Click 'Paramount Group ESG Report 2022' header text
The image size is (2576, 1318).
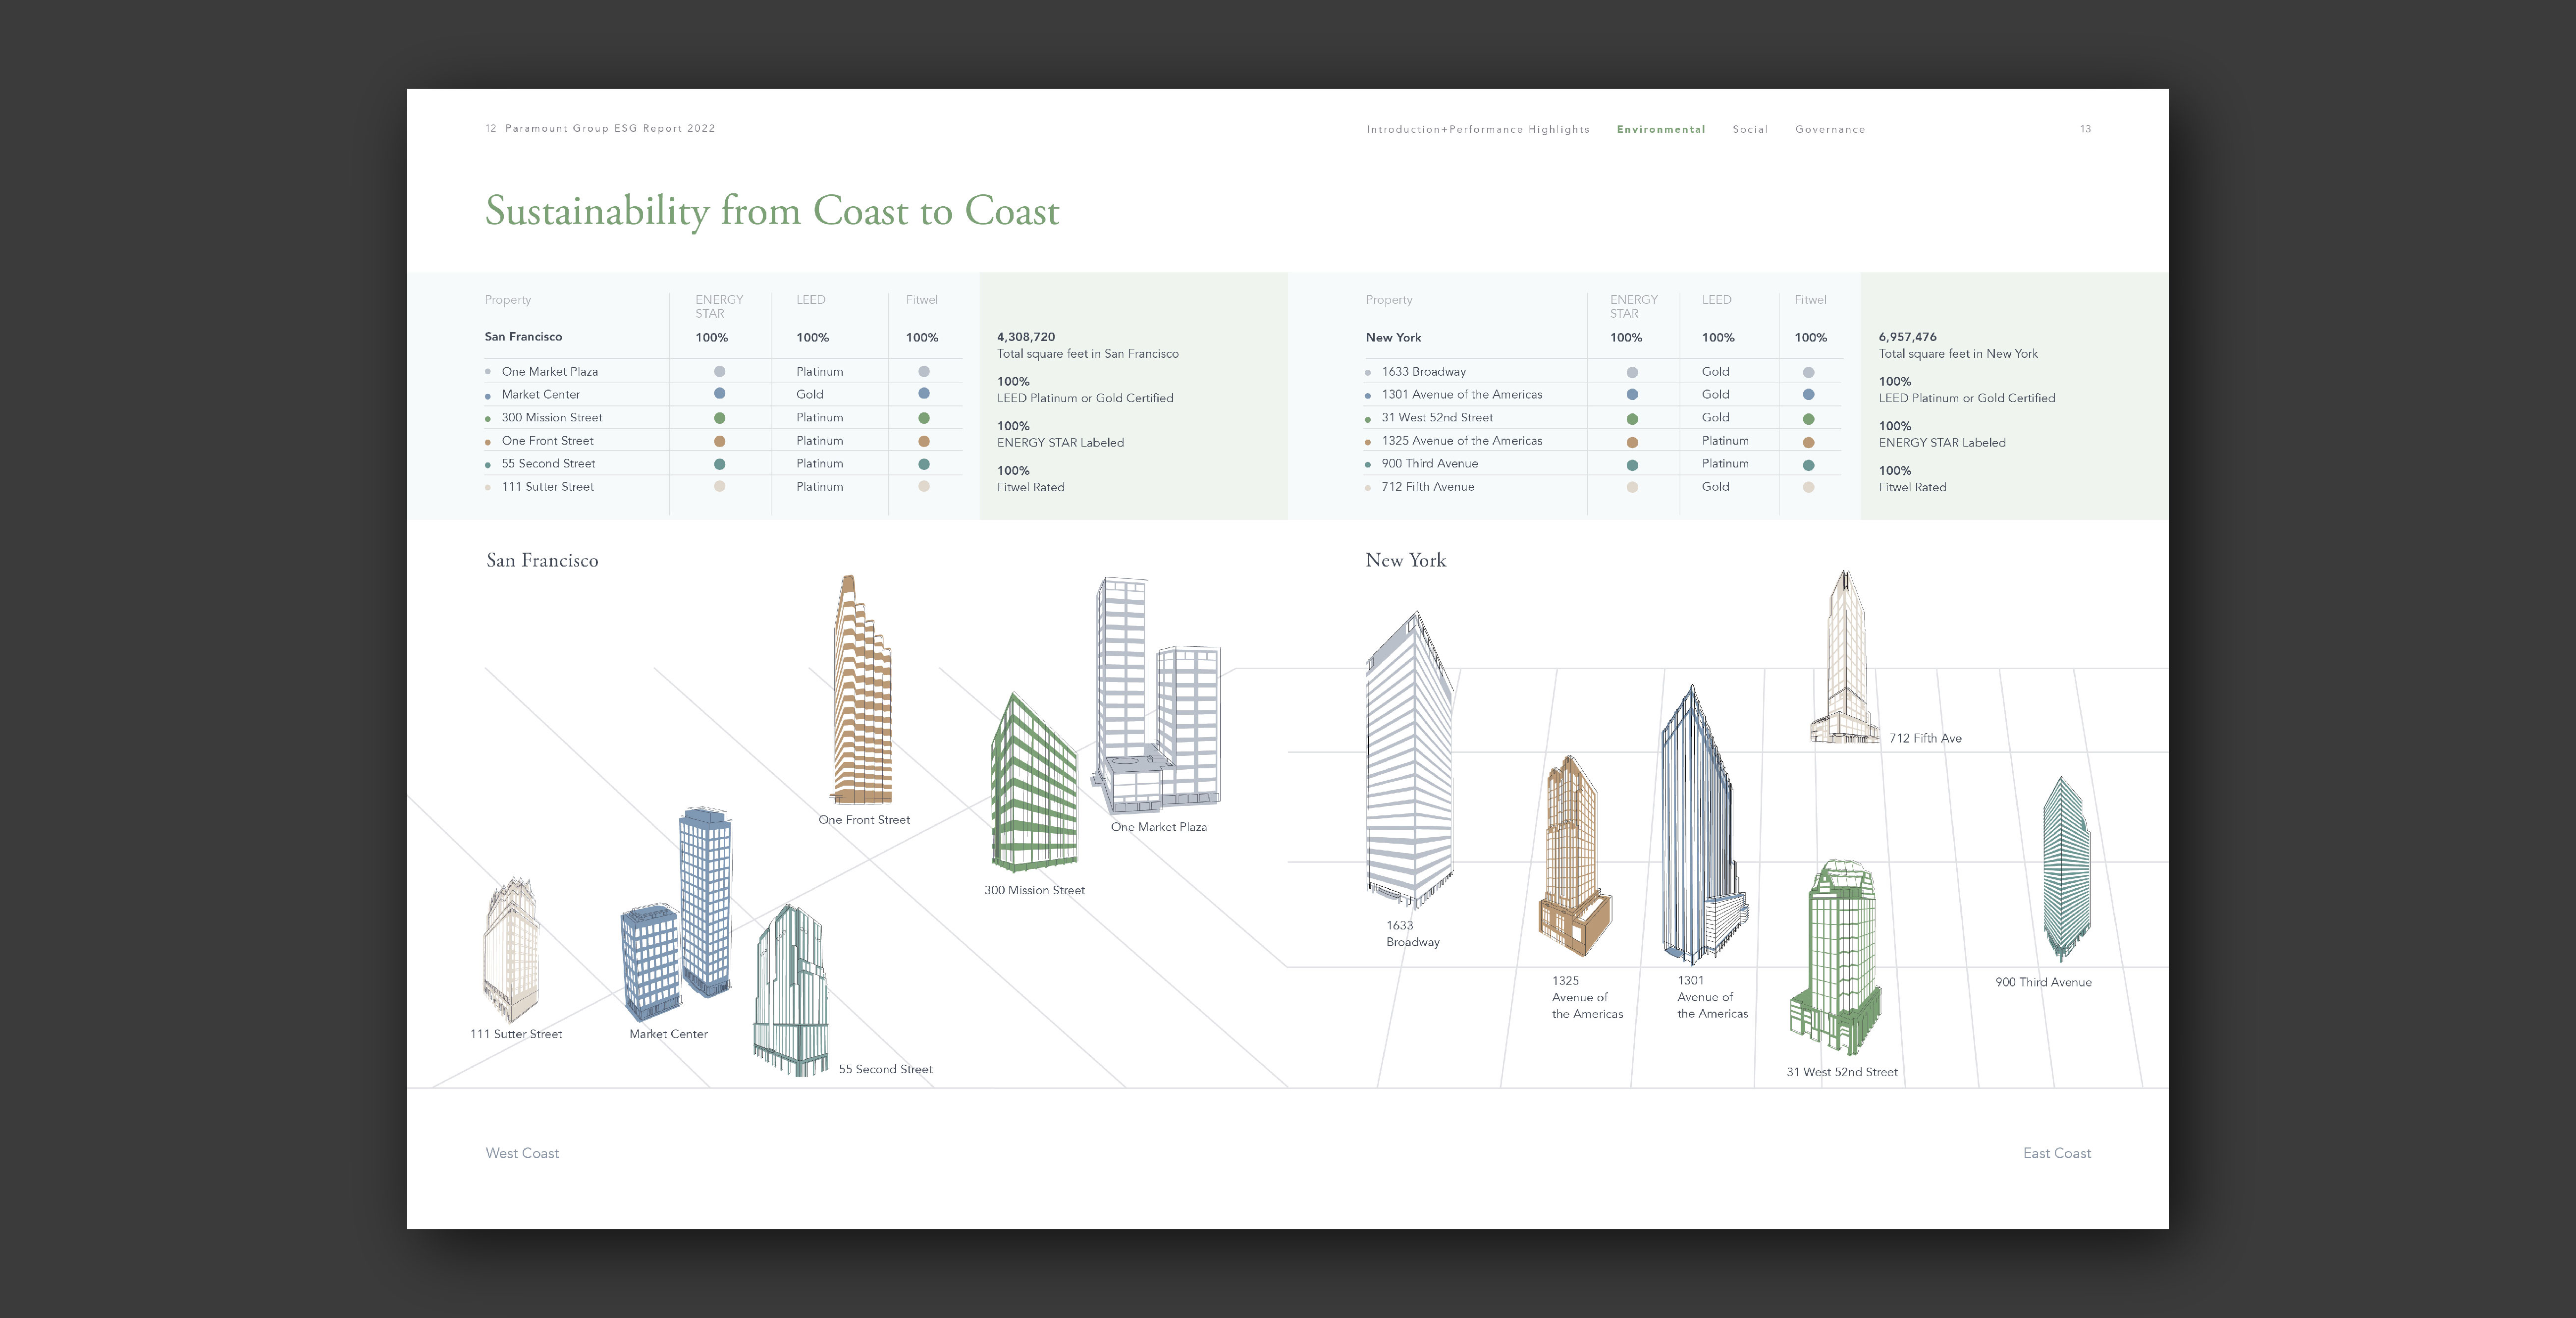click(610, 128)
